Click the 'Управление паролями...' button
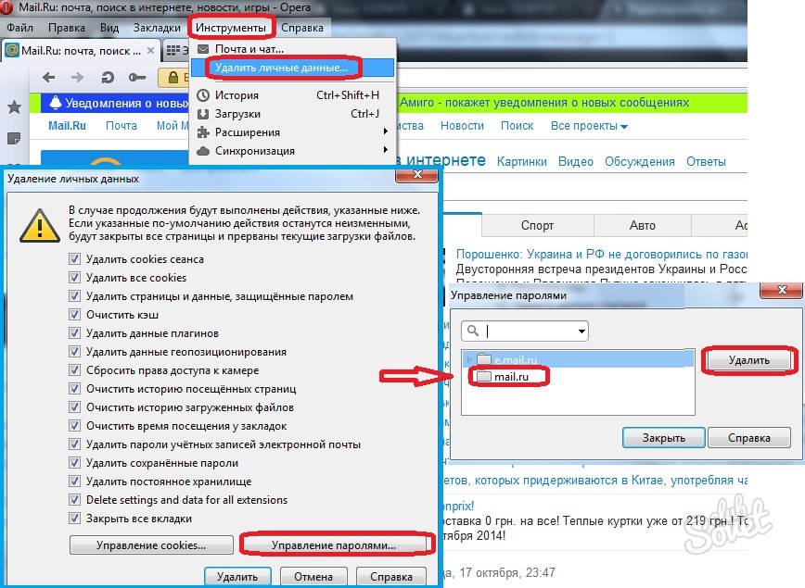The image size is (805, 588). [334, 545]
